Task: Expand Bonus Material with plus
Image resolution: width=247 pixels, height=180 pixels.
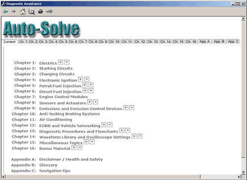Action: point(74,147)
